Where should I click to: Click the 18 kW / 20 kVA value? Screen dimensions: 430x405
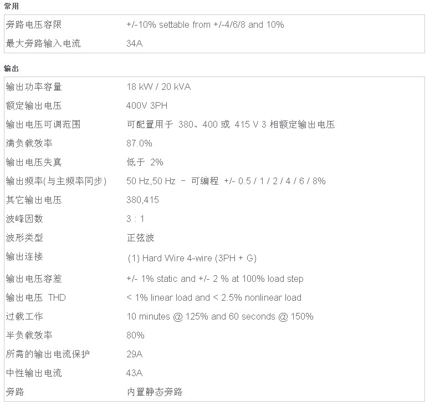[x=158, y=87]
